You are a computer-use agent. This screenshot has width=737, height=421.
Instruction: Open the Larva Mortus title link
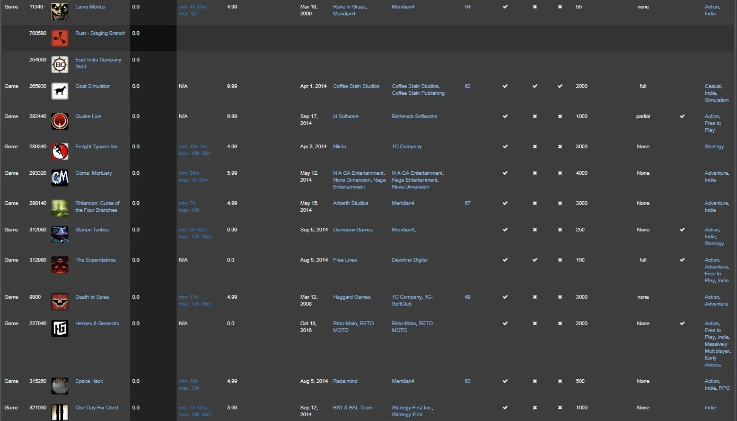90,7
